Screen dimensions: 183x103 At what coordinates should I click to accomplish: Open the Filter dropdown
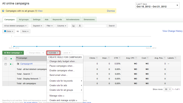point(50,26)
